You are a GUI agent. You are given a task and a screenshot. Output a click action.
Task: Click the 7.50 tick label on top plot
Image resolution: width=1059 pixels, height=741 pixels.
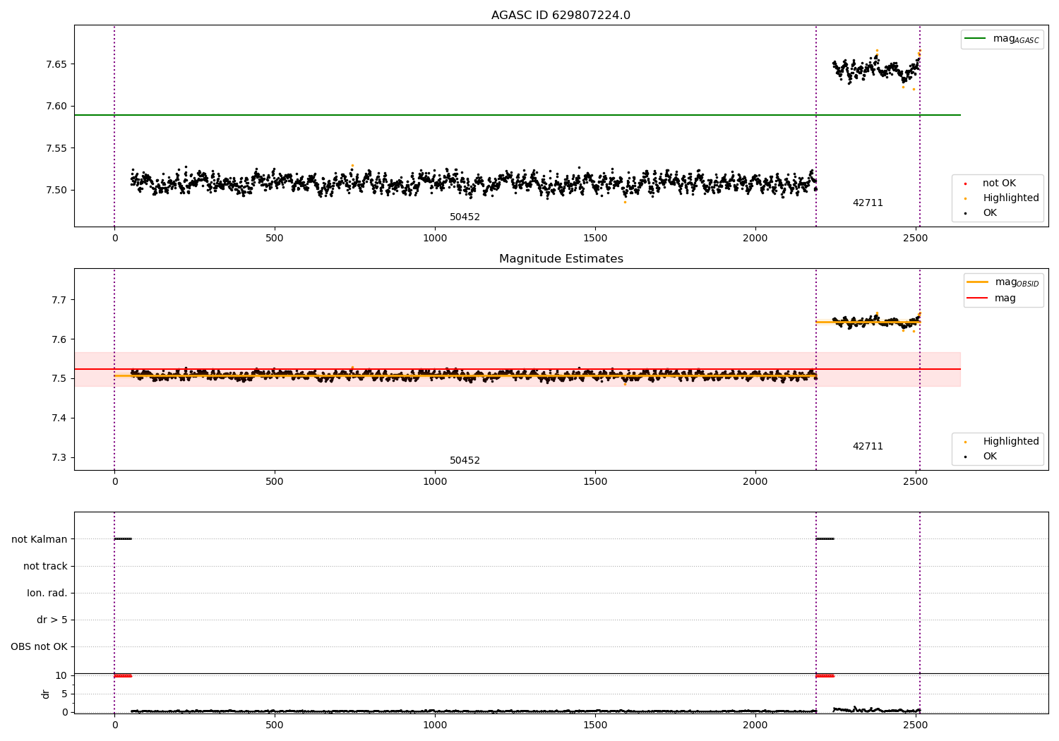pos(56,191)
